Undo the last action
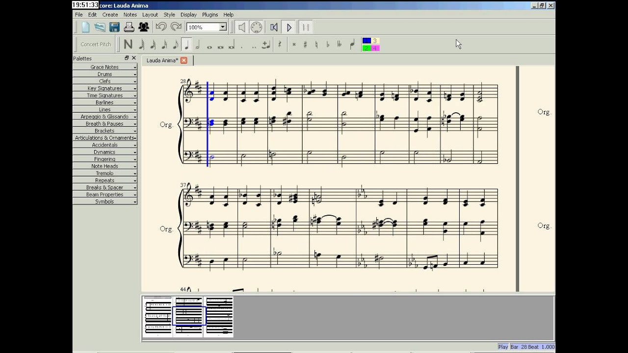 (161, 27)
